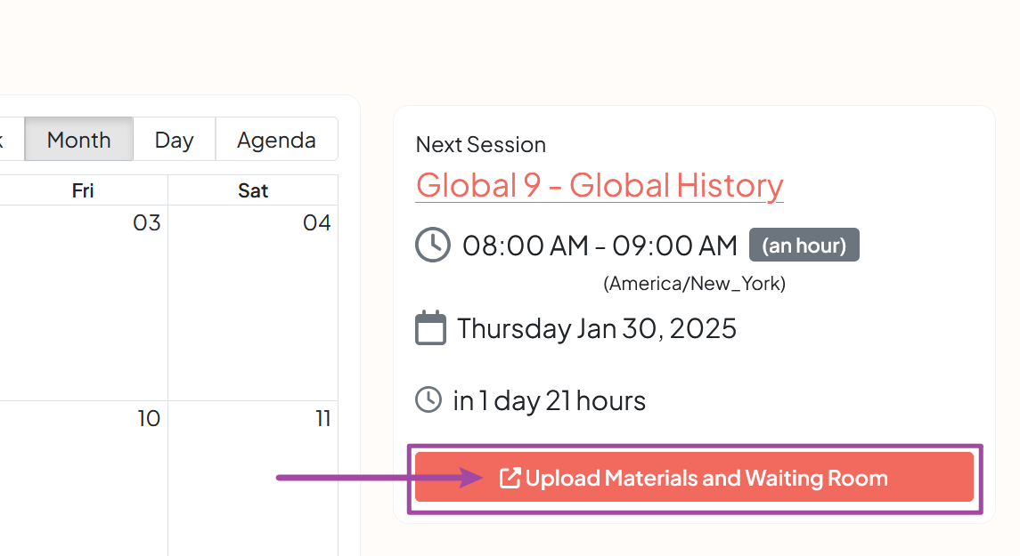Open the Agenda view tab

pos(276,139)
